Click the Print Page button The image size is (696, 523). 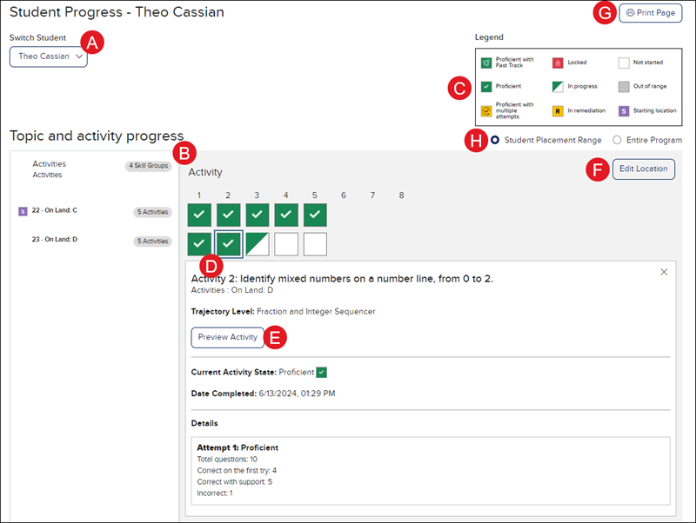(x=650, y=13)
